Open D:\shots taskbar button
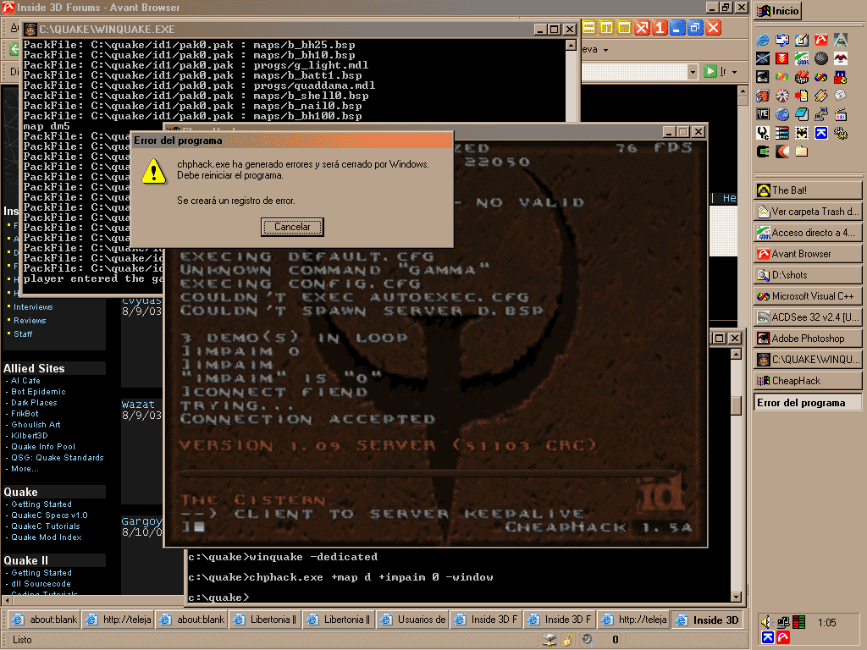Screen dimensions: 867x650 click(807, 275)
